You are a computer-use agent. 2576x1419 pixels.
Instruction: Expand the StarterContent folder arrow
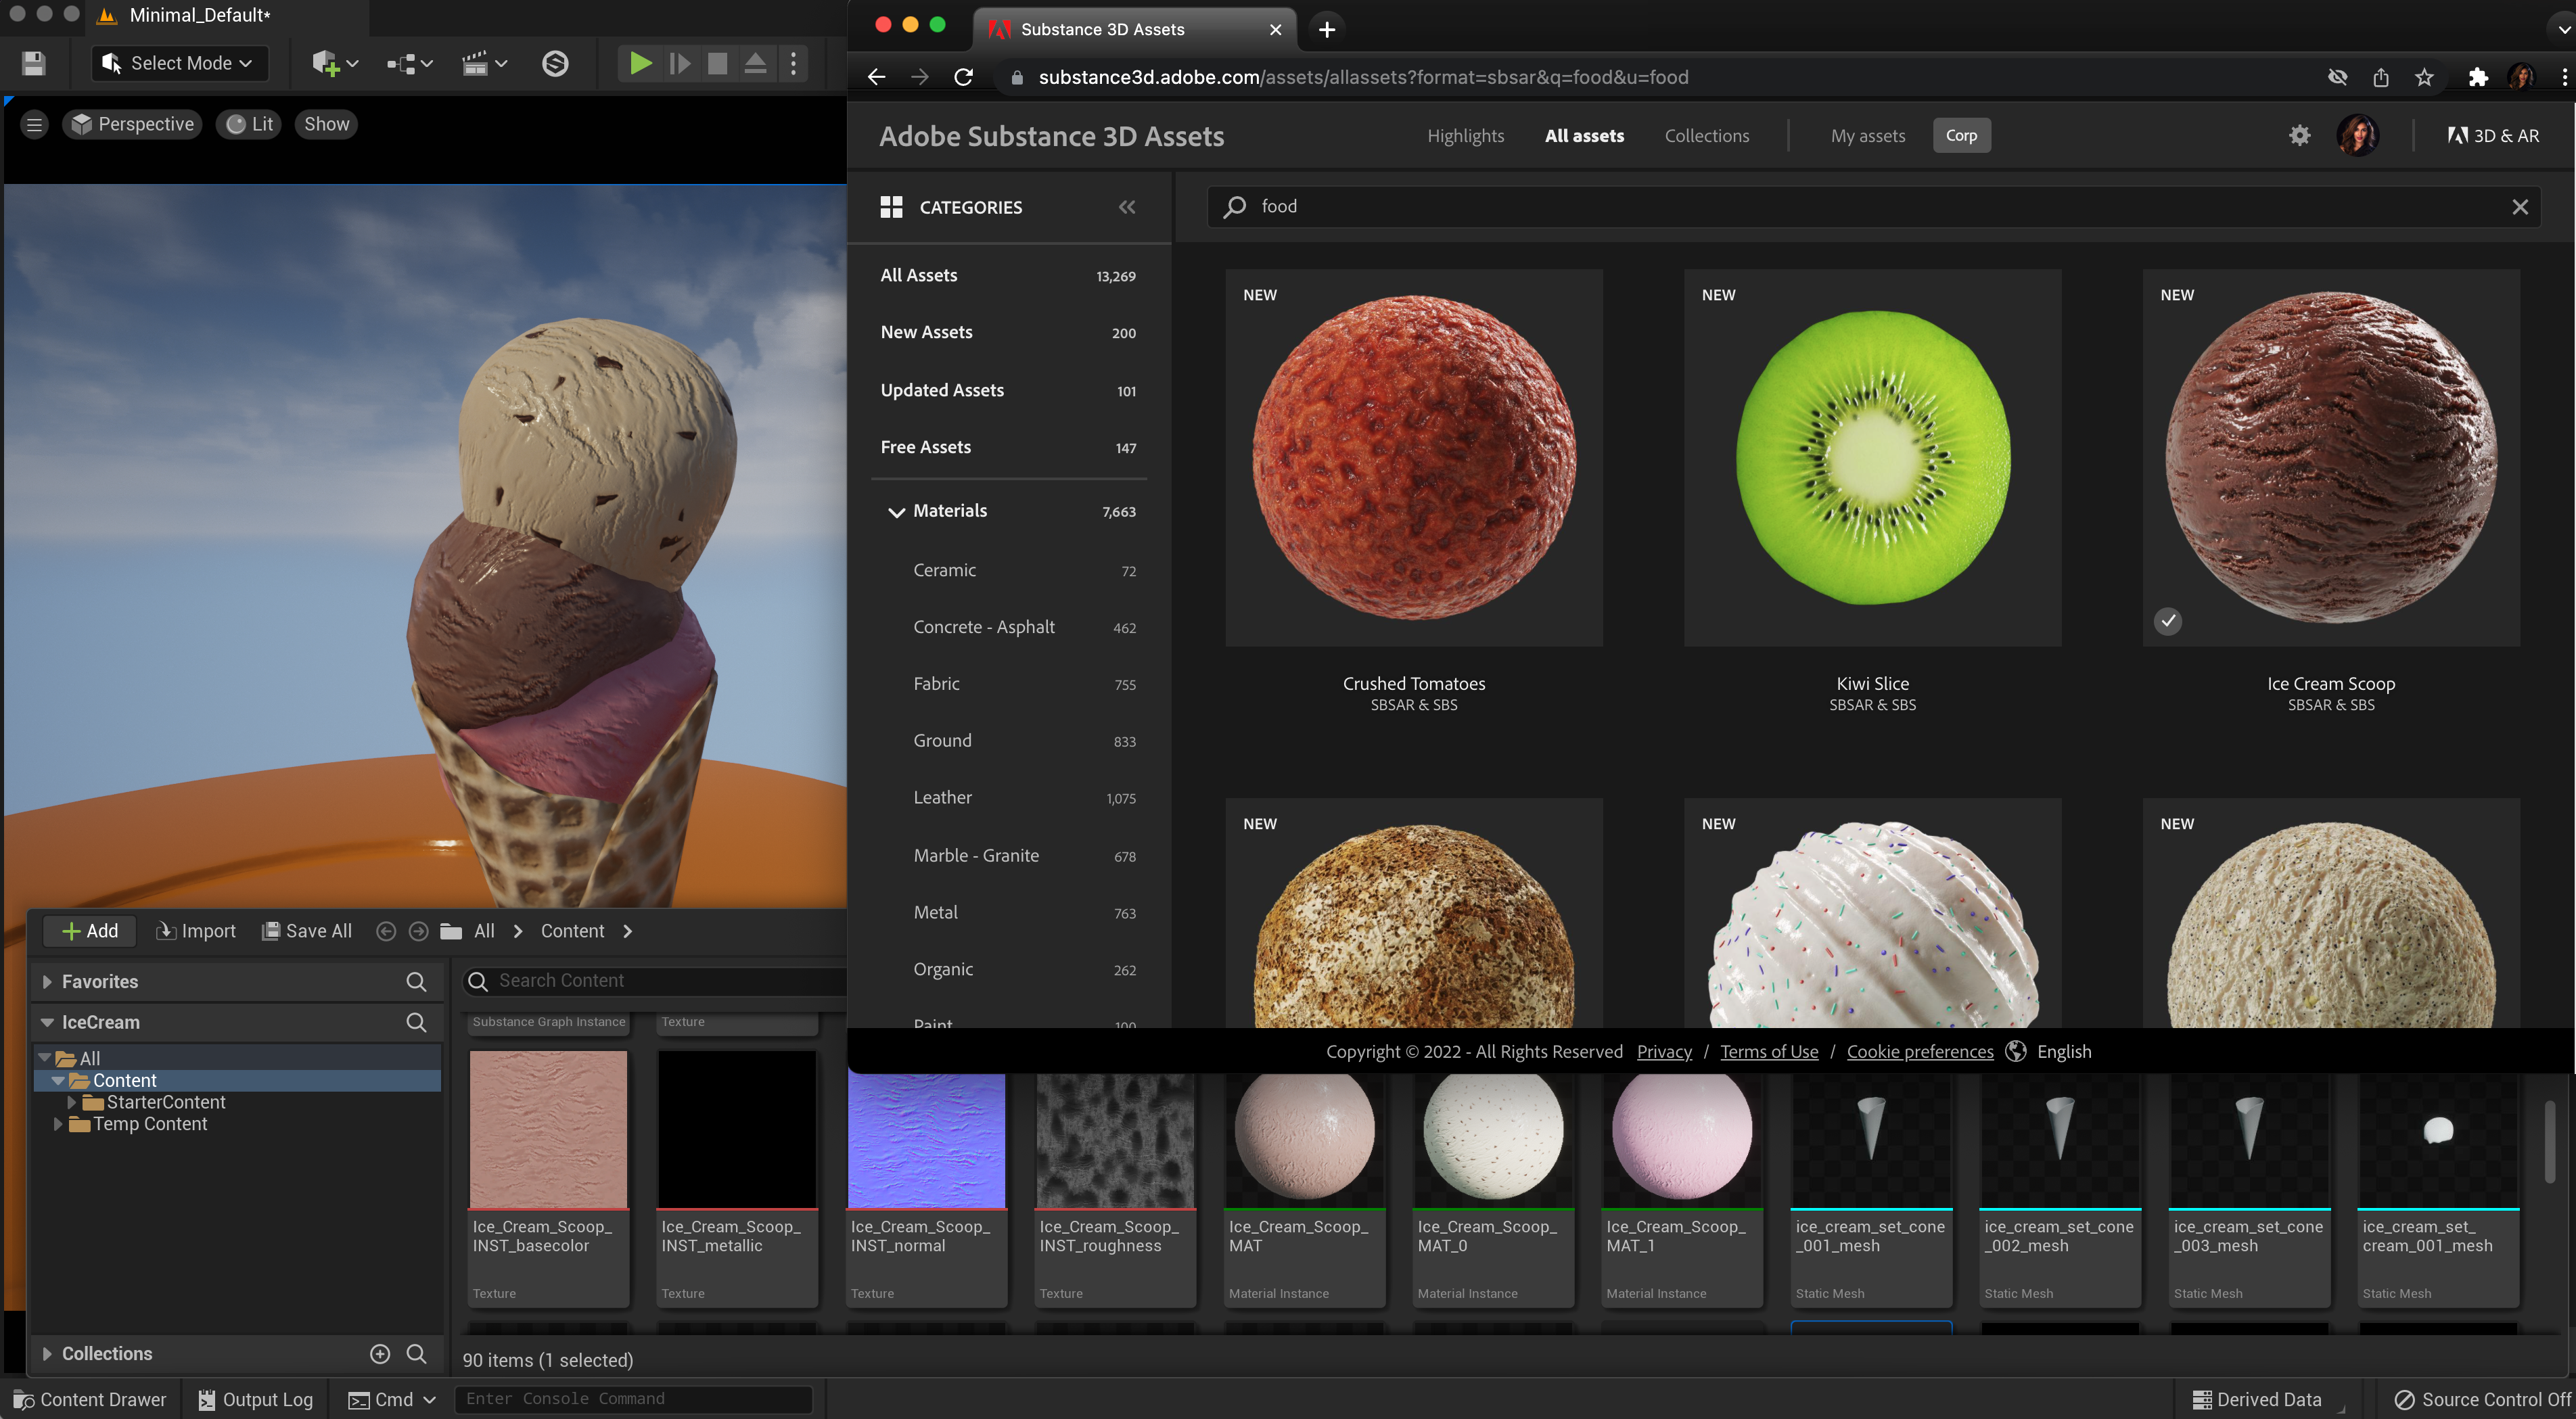(x=72, y=1102)
